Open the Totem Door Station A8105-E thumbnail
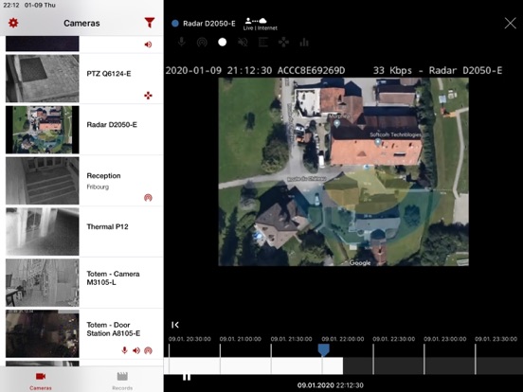 click(43, 333)
